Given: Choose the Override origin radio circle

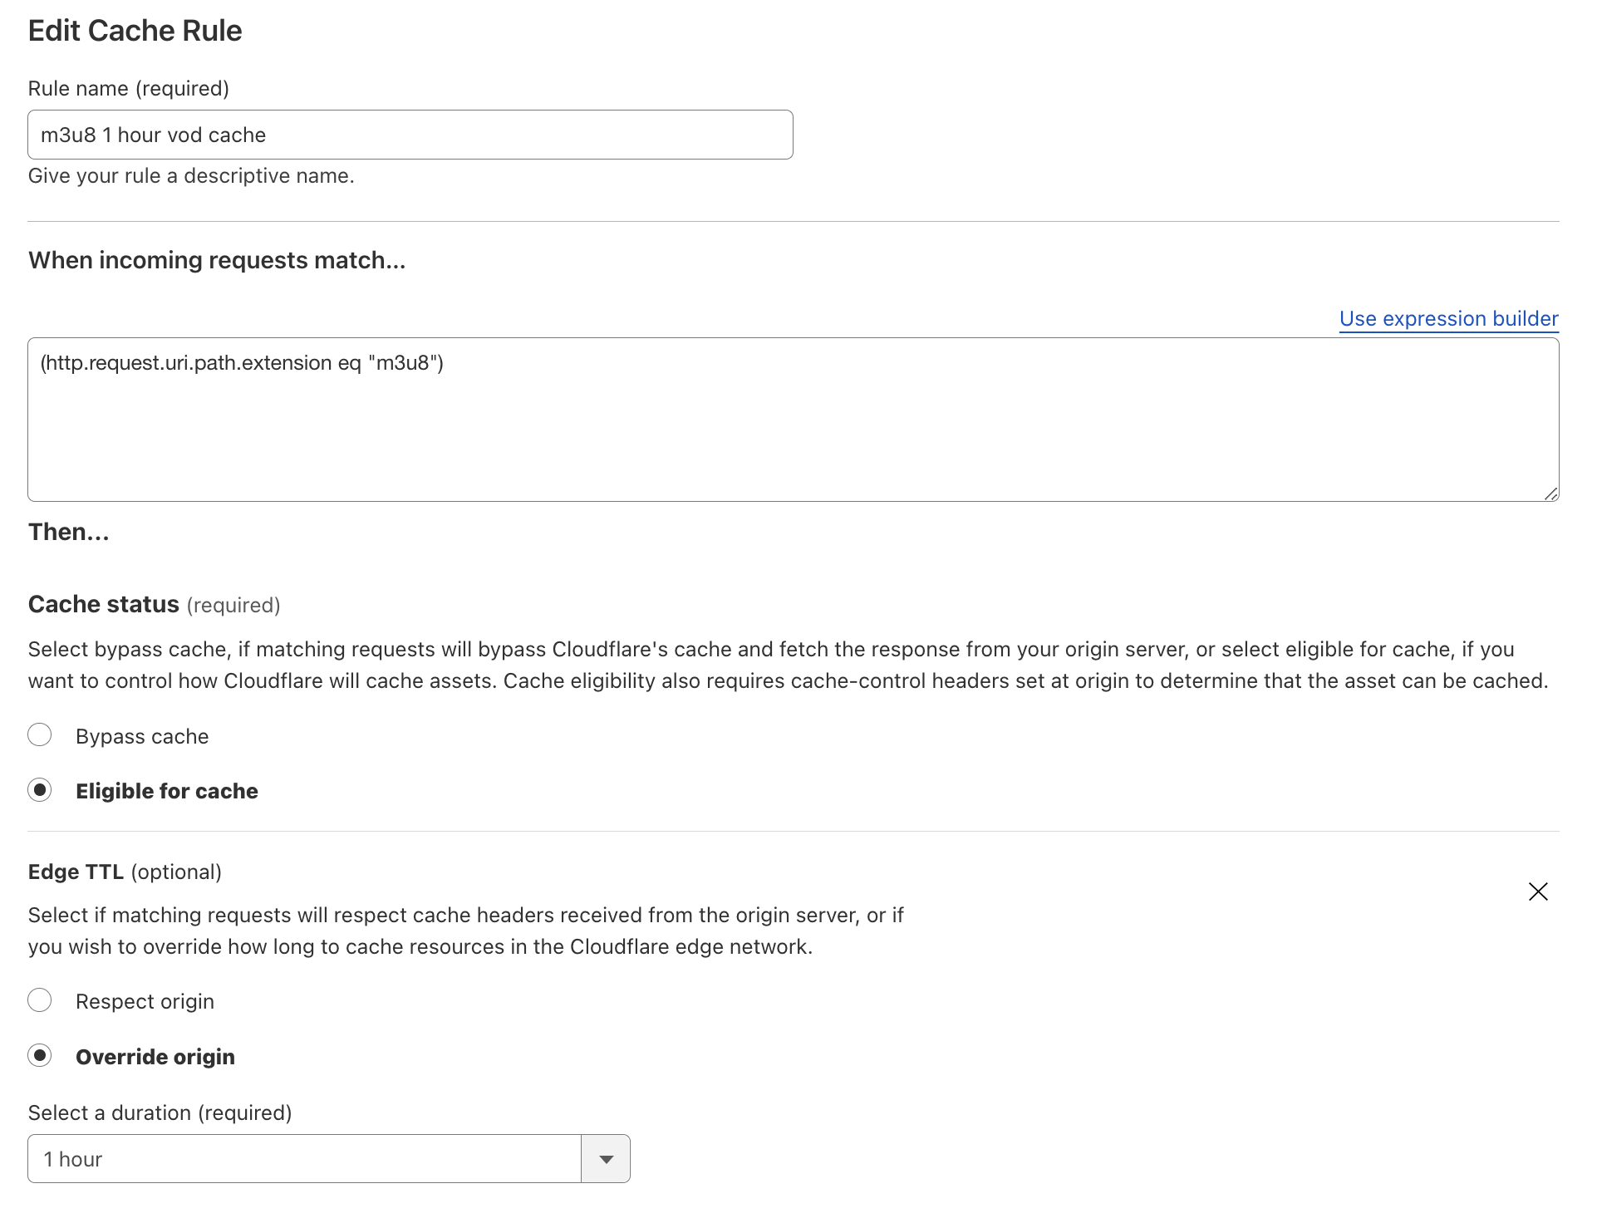Looking at the screenshot, I should [x=40, y=1056].
